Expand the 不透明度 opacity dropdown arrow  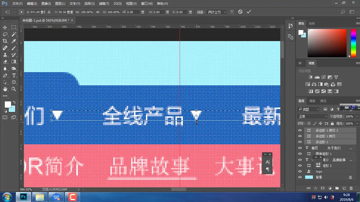coord(357,116)
